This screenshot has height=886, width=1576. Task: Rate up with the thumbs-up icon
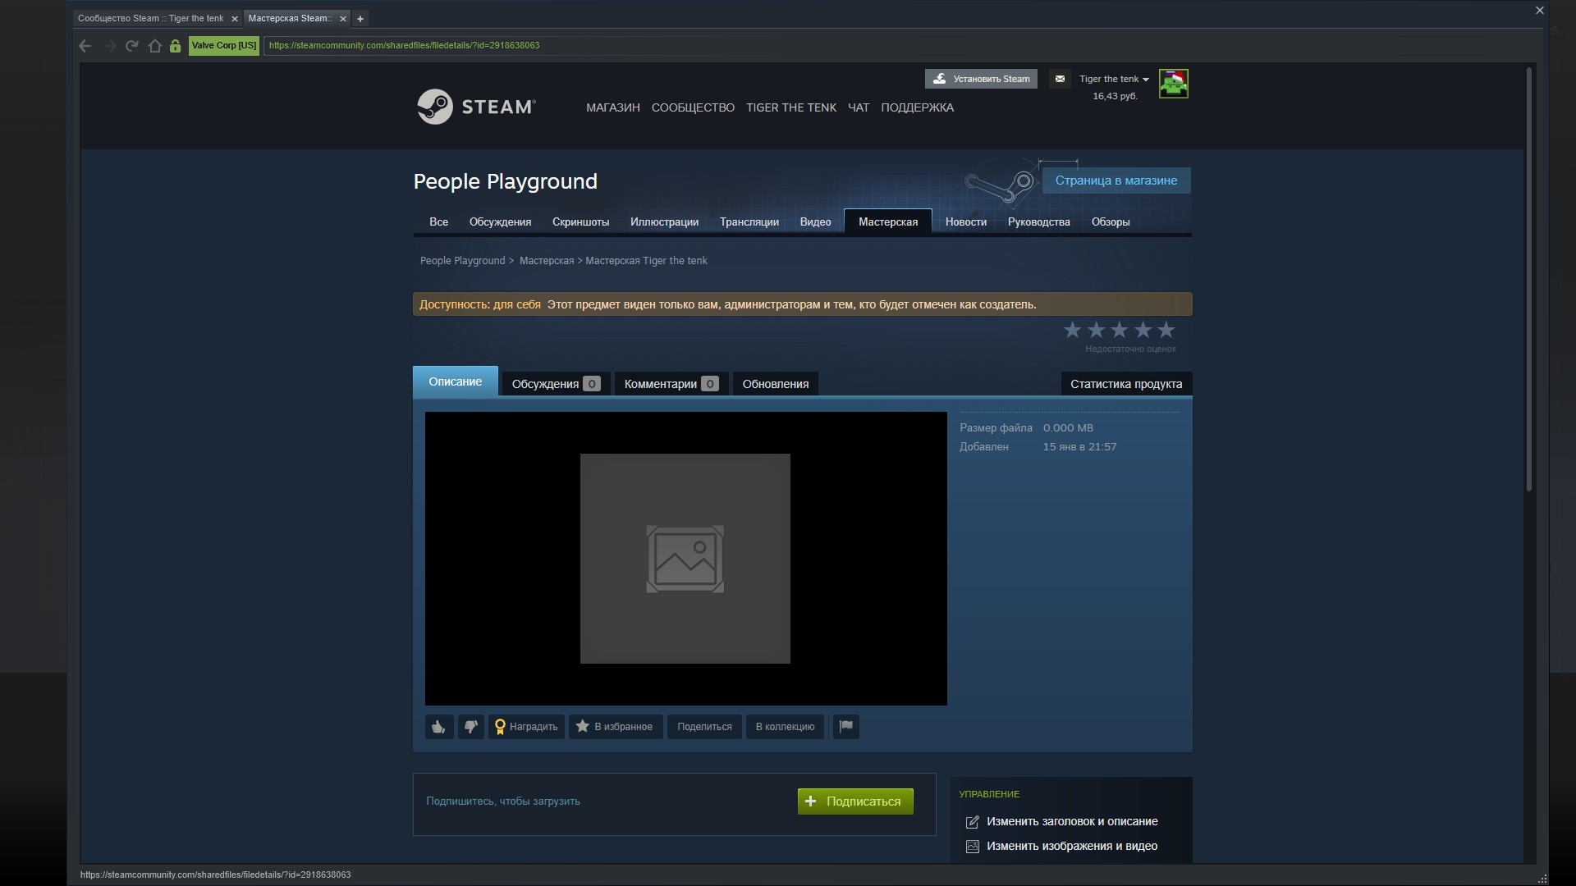(438, 727)
